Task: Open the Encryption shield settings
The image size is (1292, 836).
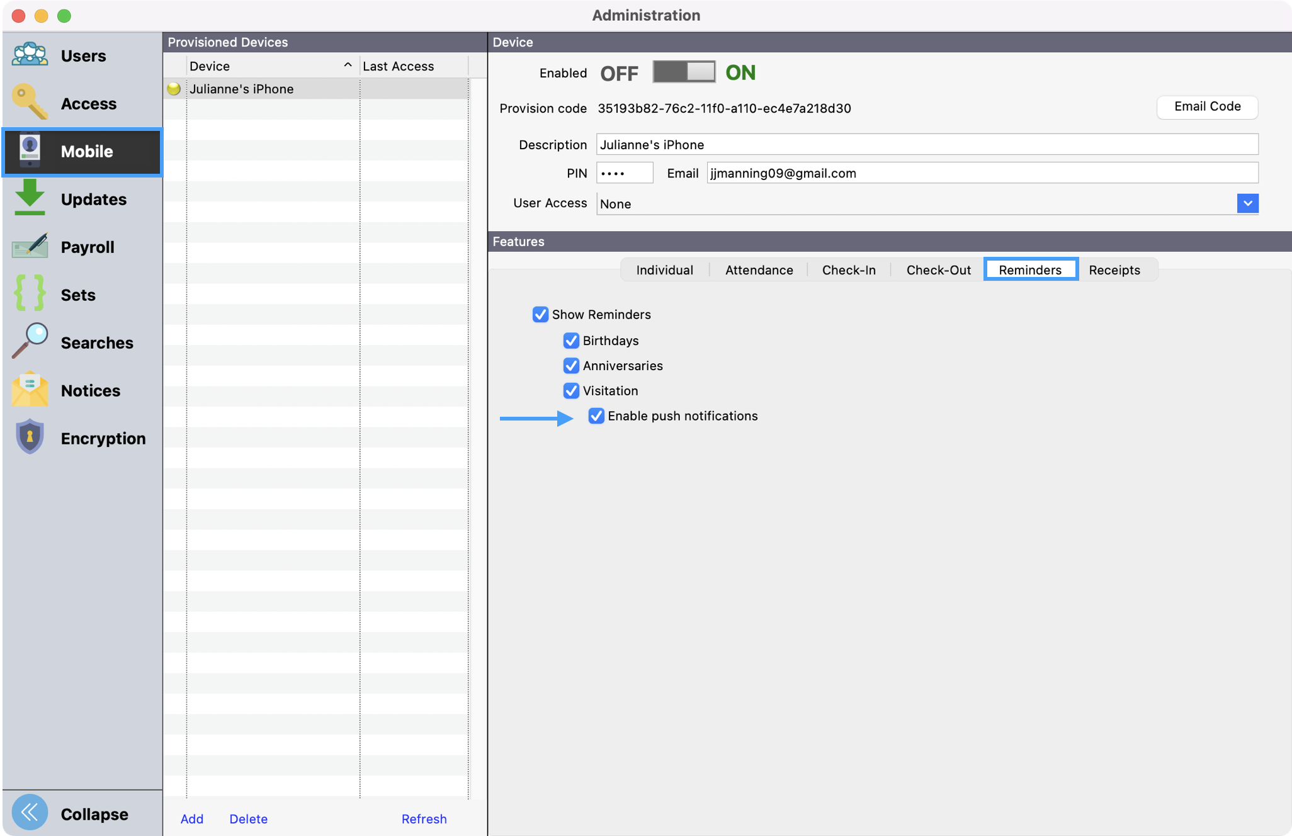Action: click(29, 437)
